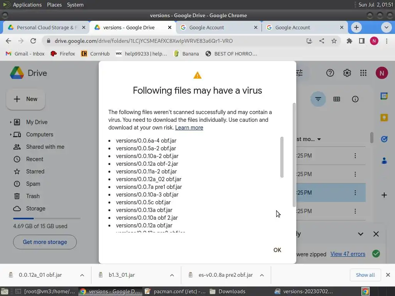Open Contacts side panel icon
This screenshot has width=395, height=296.
[384, 161]
